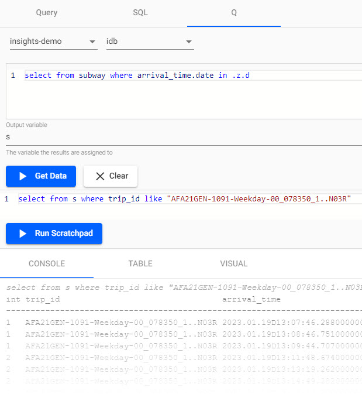362x394 pixels.
Task: Click the 'int' column header in console
Action: [x=13, y=299]
